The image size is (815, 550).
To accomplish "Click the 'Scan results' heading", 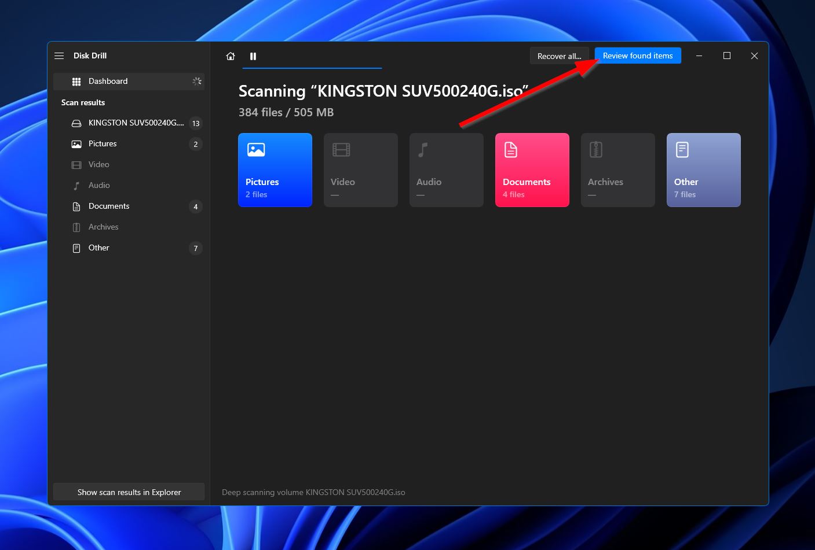I will point(83,102).
